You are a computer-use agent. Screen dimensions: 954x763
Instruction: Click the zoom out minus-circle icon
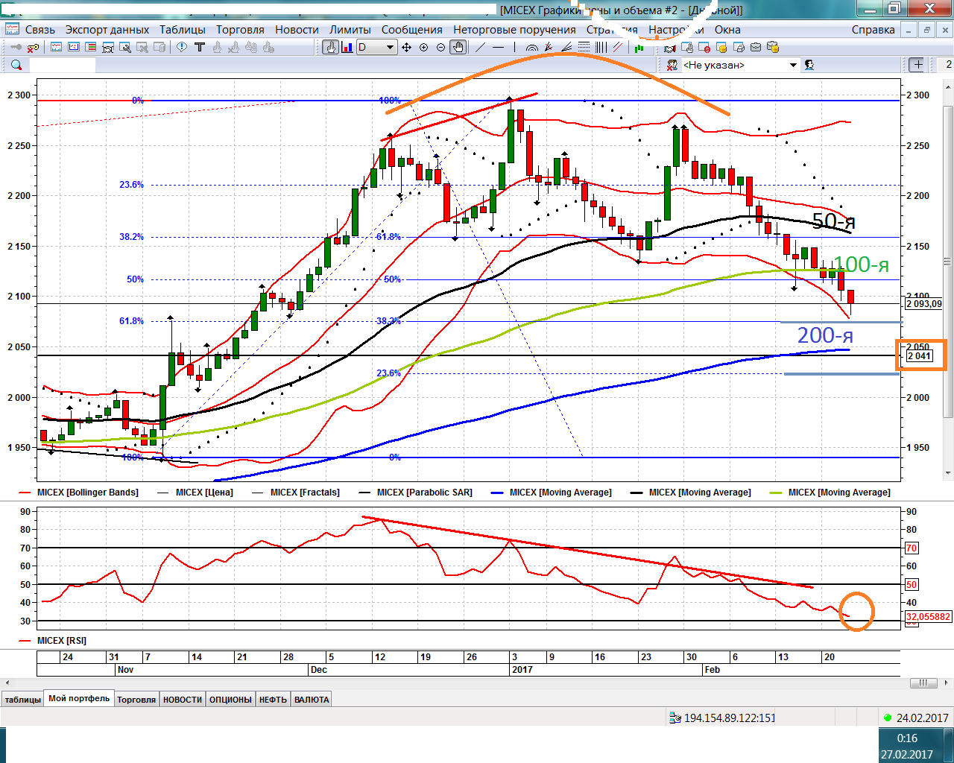[x=440, y=47]
